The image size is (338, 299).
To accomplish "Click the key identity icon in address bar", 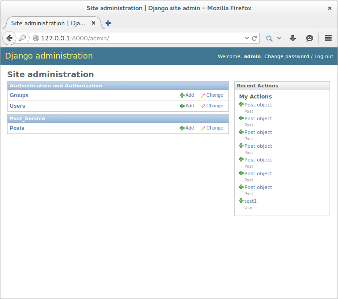I will pos(22,38).
